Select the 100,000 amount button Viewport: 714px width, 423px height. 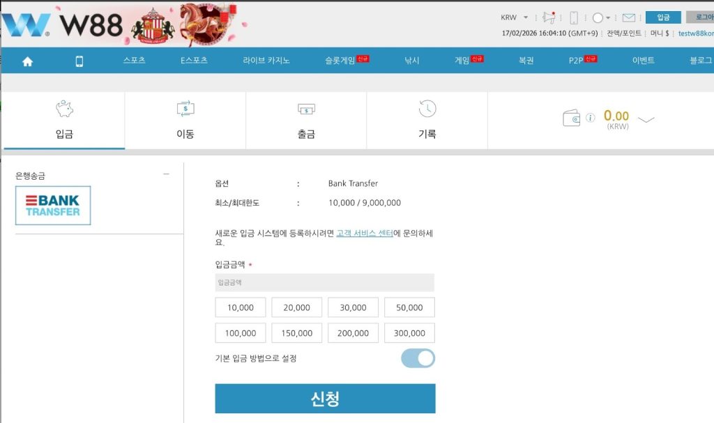click(x=241, y=333)
